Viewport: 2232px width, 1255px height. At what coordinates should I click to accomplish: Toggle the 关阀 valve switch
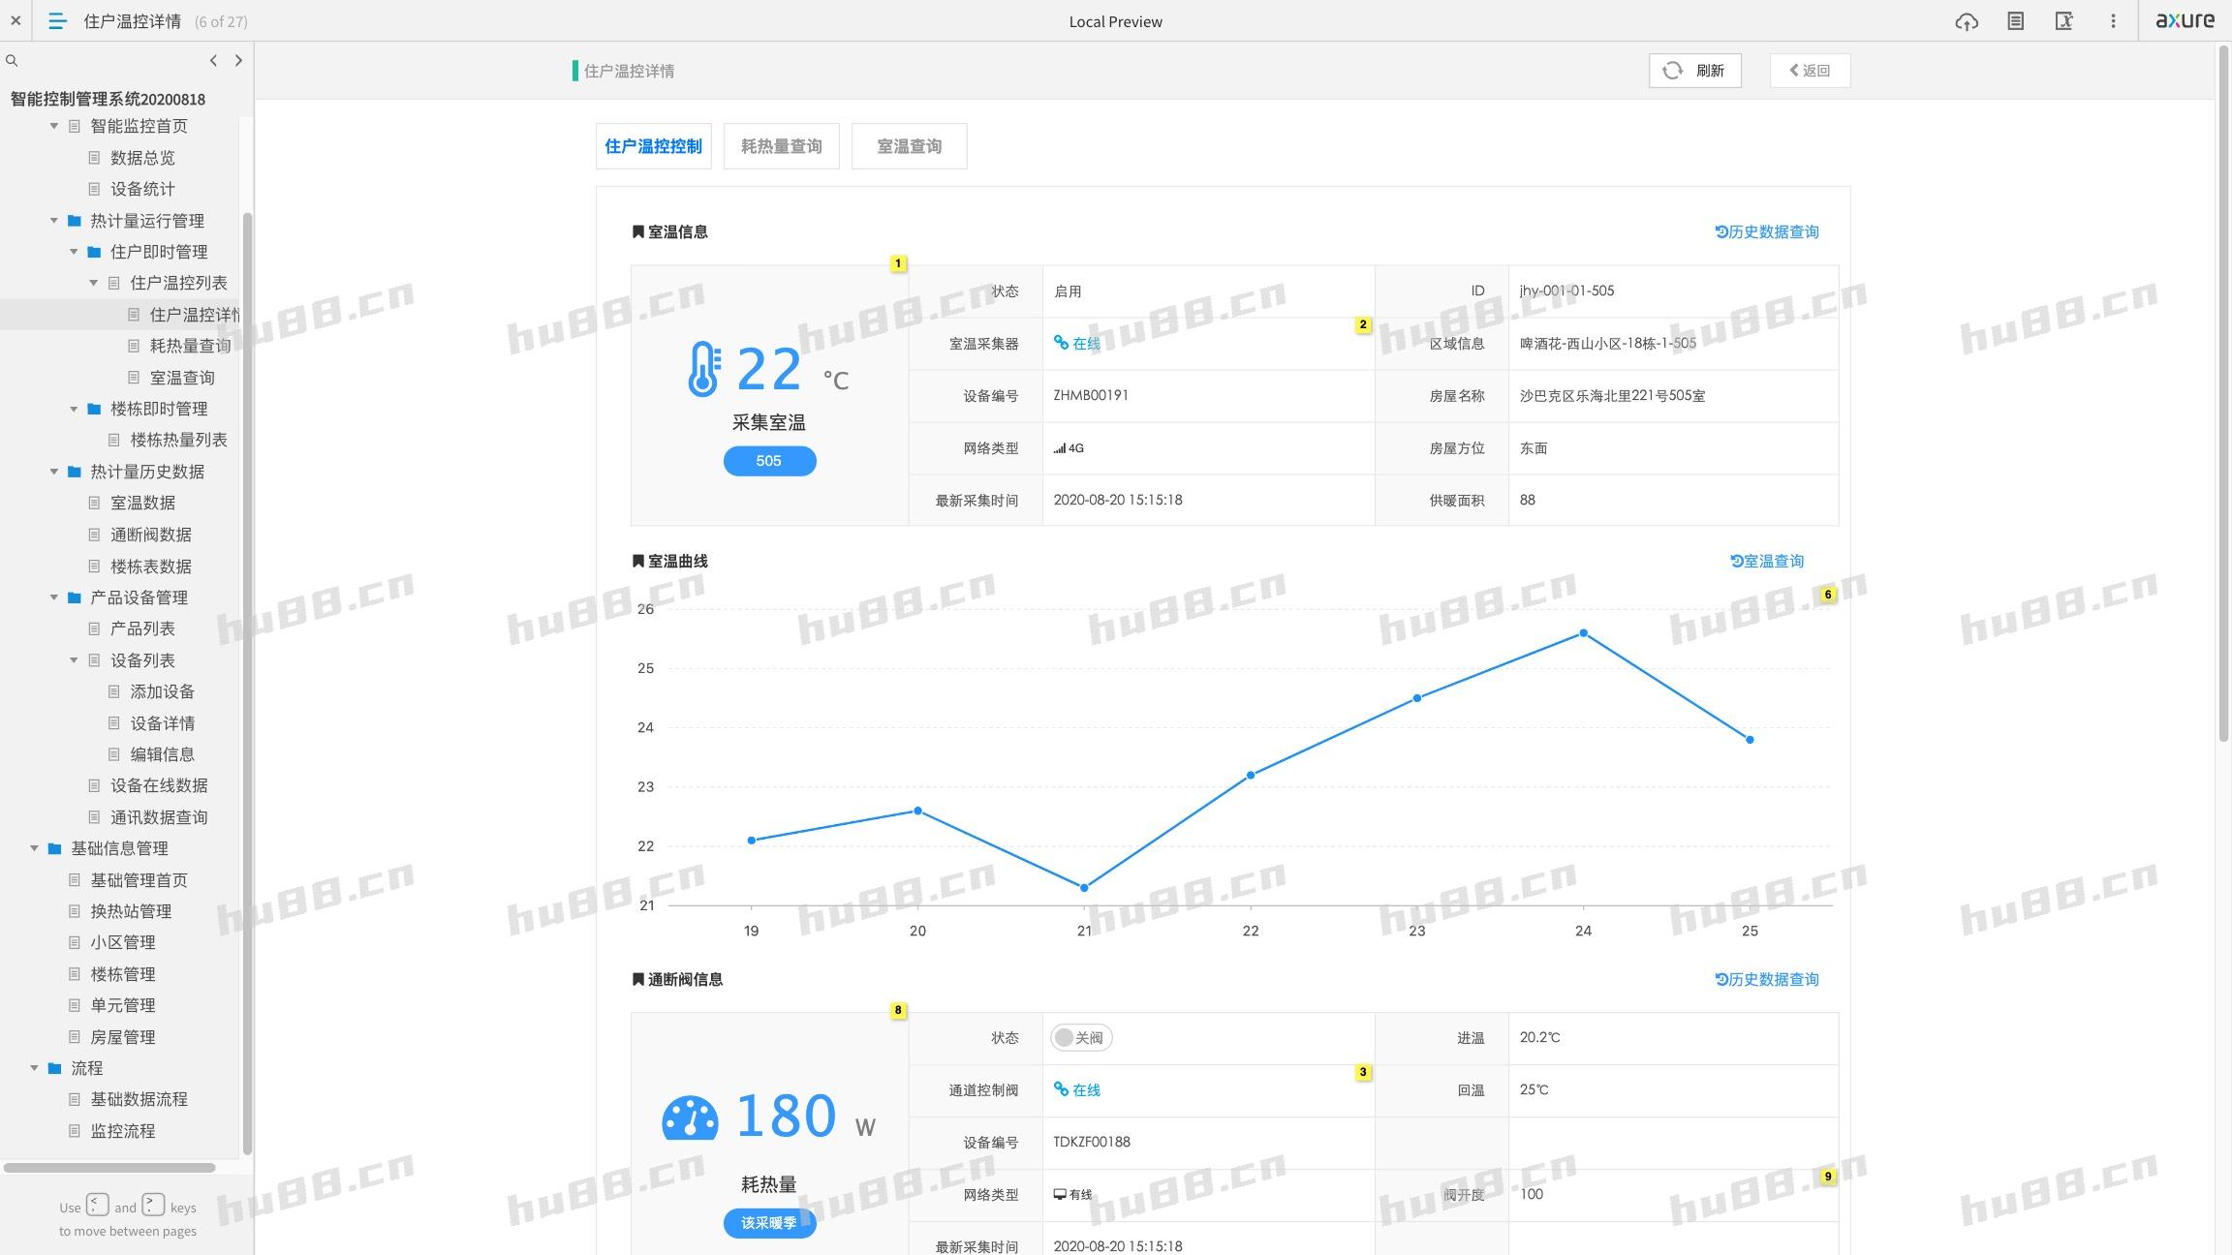point(1080,1037)
